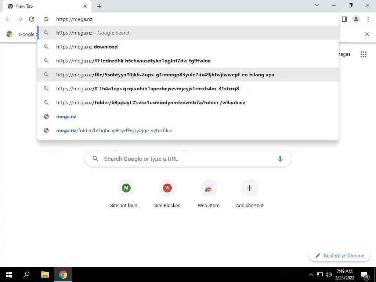Screen dimensions: 376x282
Task: Click the Chrome taskbar icon
Action: pyautogui.click(x=63, y=275)
